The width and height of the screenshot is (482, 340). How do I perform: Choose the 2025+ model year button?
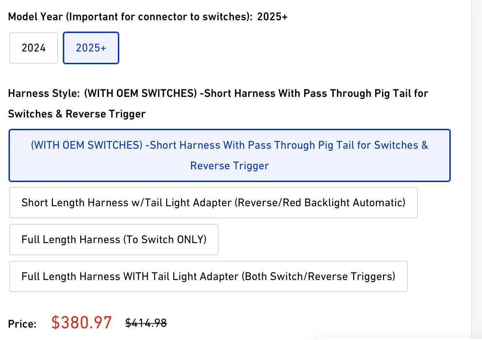click(x=91, y=48)
